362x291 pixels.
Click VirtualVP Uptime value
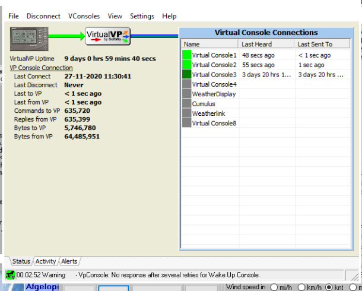point(110,59)
